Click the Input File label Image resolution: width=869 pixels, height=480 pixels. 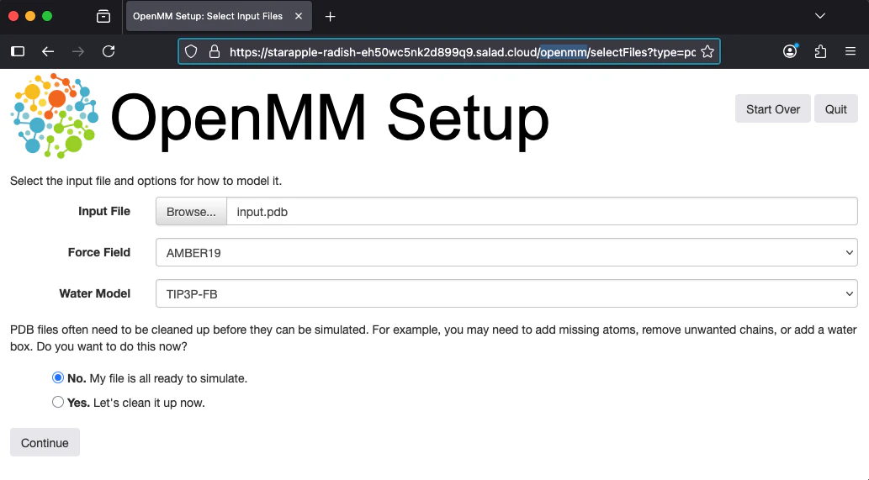click(104, 211)
